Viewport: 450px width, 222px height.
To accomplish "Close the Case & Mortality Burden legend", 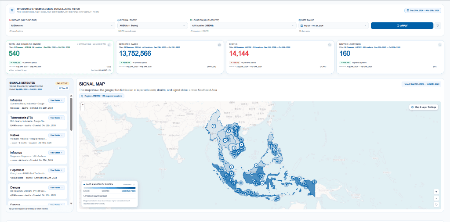I will point(134,184).
